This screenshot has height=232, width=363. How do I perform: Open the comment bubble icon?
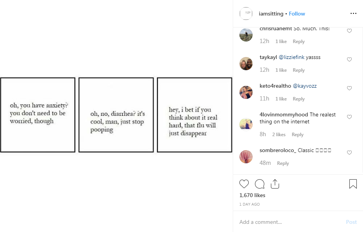(x=260, y=184)
